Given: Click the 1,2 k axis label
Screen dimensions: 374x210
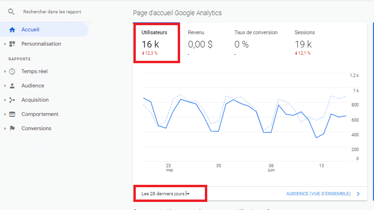Looking at the screenshot, I should (x=354, y=76).
